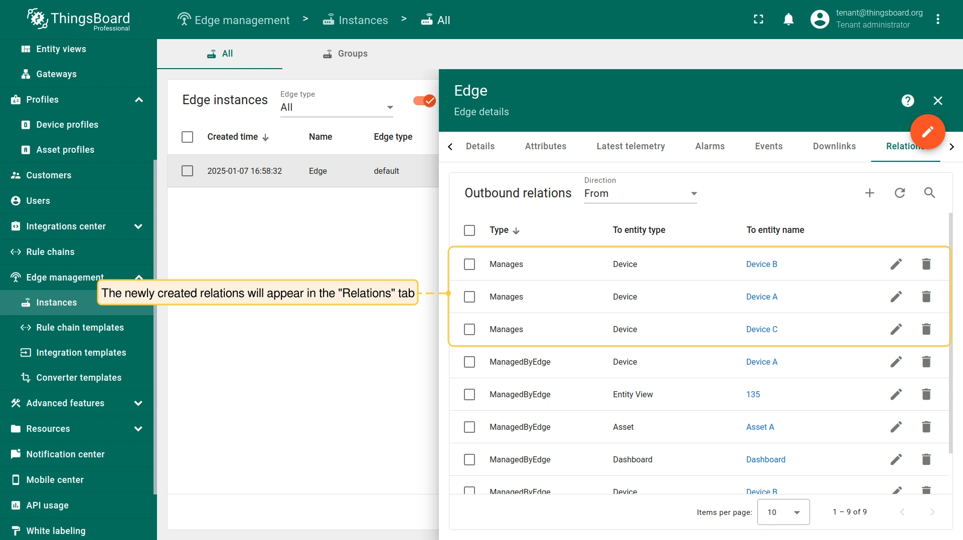Check the Manages Device A relation checkbox
This screenshot has height=540, width=963.
coord(469,297)
